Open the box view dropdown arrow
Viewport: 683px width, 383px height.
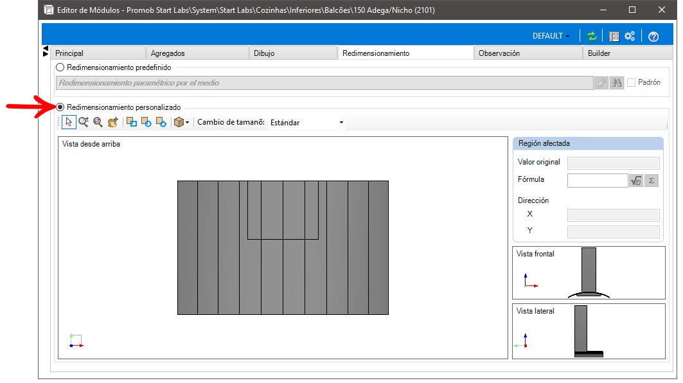[188, 123]
